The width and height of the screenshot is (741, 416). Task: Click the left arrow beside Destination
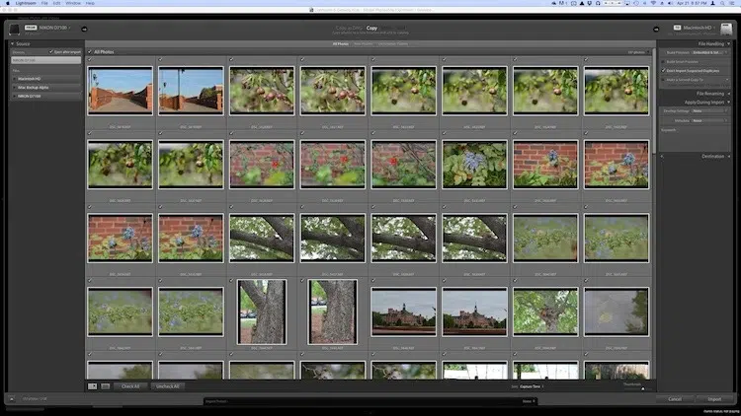[662, 156]
